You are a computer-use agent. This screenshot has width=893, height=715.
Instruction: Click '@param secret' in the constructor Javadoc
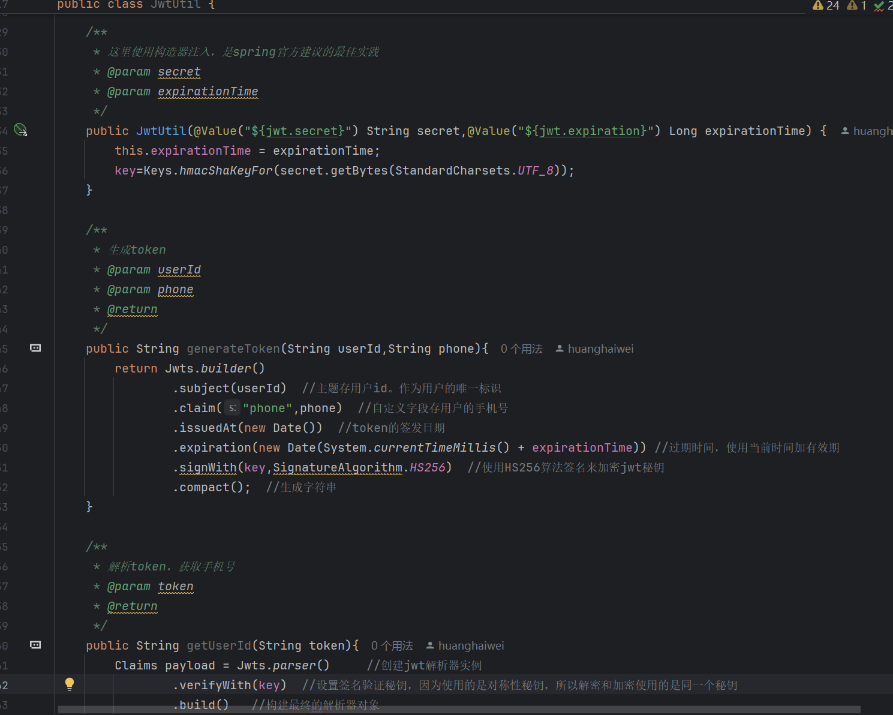(x=154, y=71)
